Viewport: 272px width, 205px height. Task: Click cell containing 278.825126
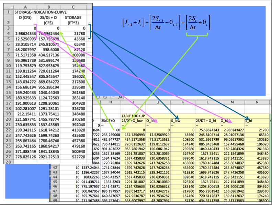(x=25, y=157)
